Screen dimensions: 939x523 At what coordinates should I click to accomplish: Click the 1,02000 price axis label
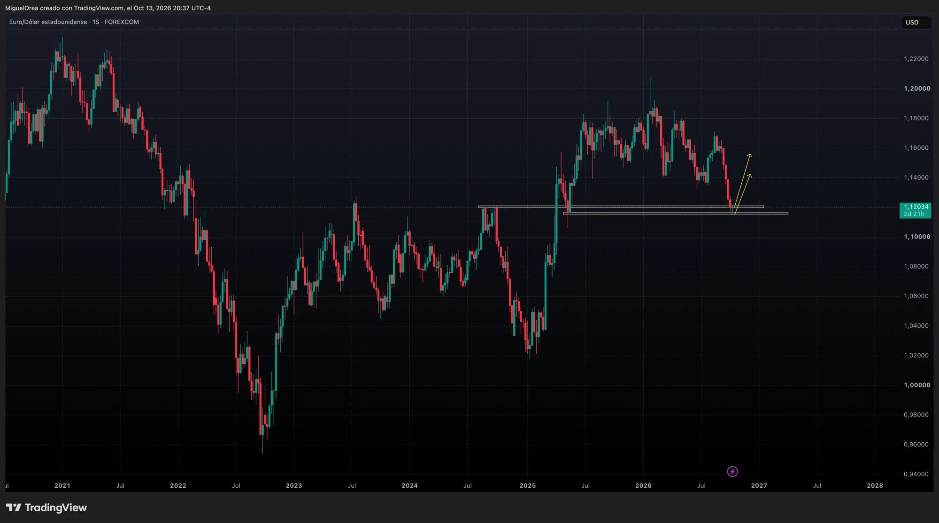point(916,355)
